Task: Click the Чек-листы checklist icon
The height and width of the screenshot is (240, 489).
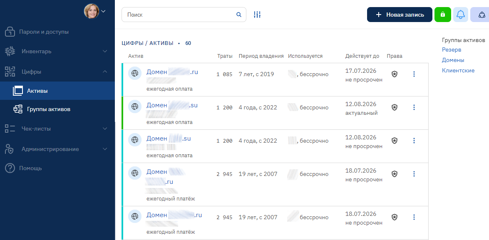Action: point(10,129)
